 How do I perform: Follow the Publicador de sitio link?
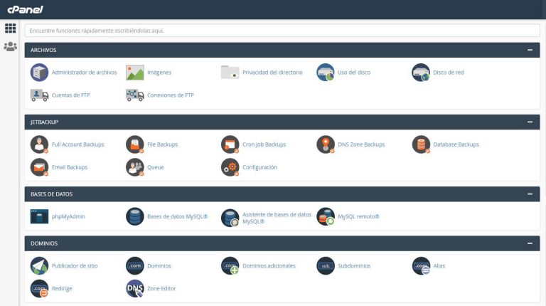(75, 266)
